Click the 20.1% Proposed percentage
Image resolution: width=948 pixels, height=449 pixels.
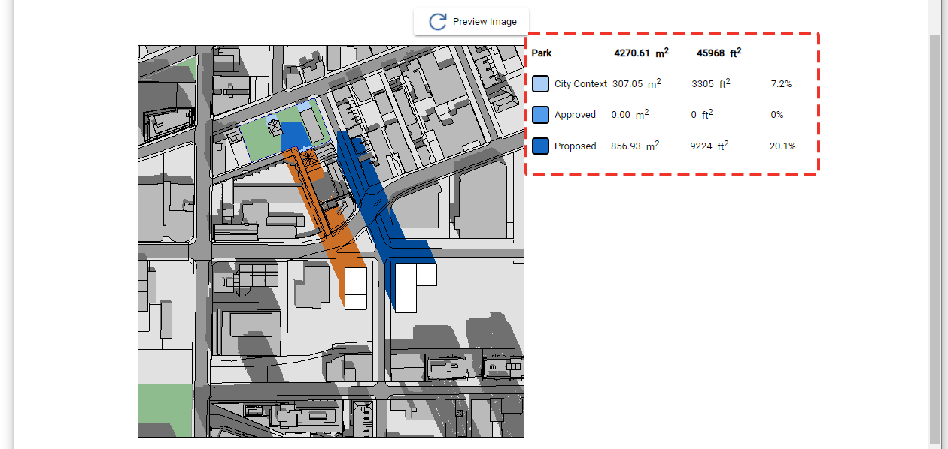[782, 146]
